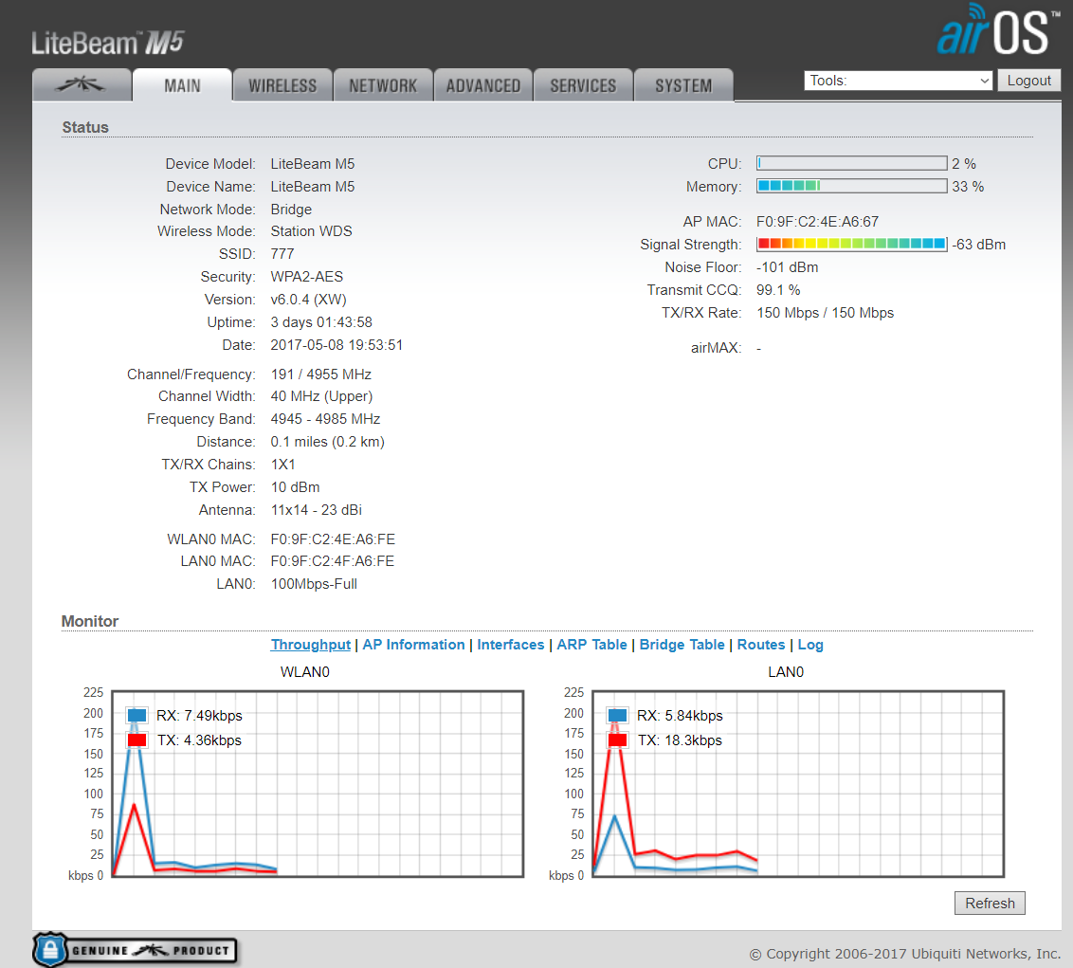This screenshot has width=1073, height=968.
Task: Click the Logout button
Action: 1028,81
